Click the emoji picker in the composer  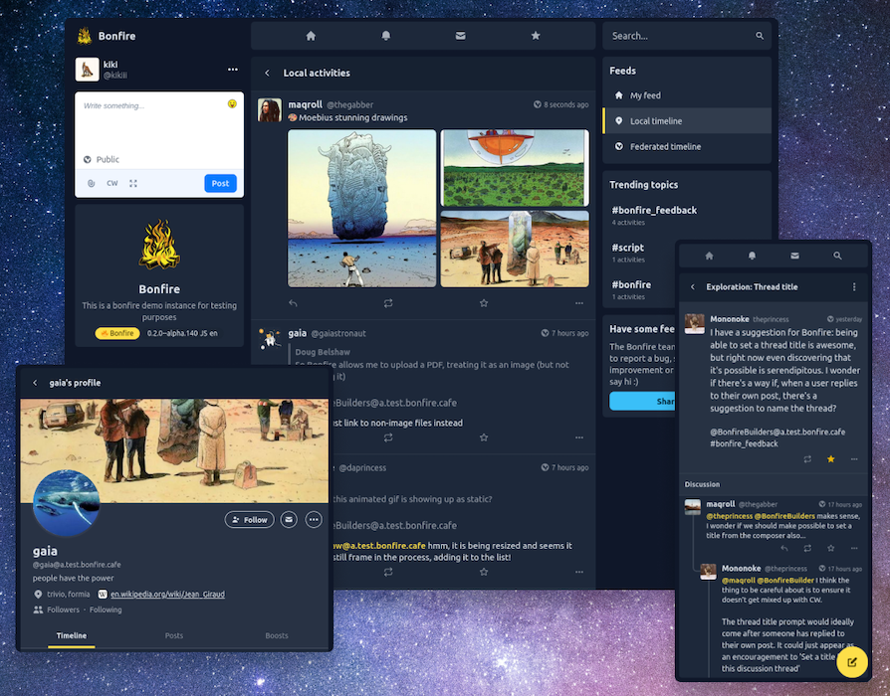pos(232,104)
